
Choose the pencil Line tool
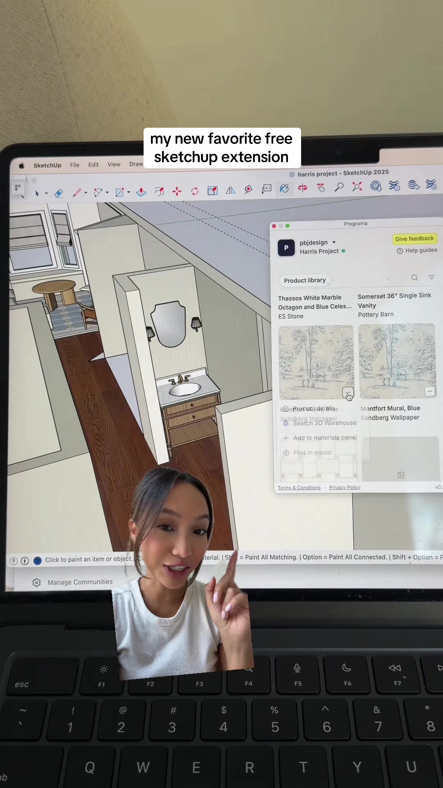click(77, 192)
